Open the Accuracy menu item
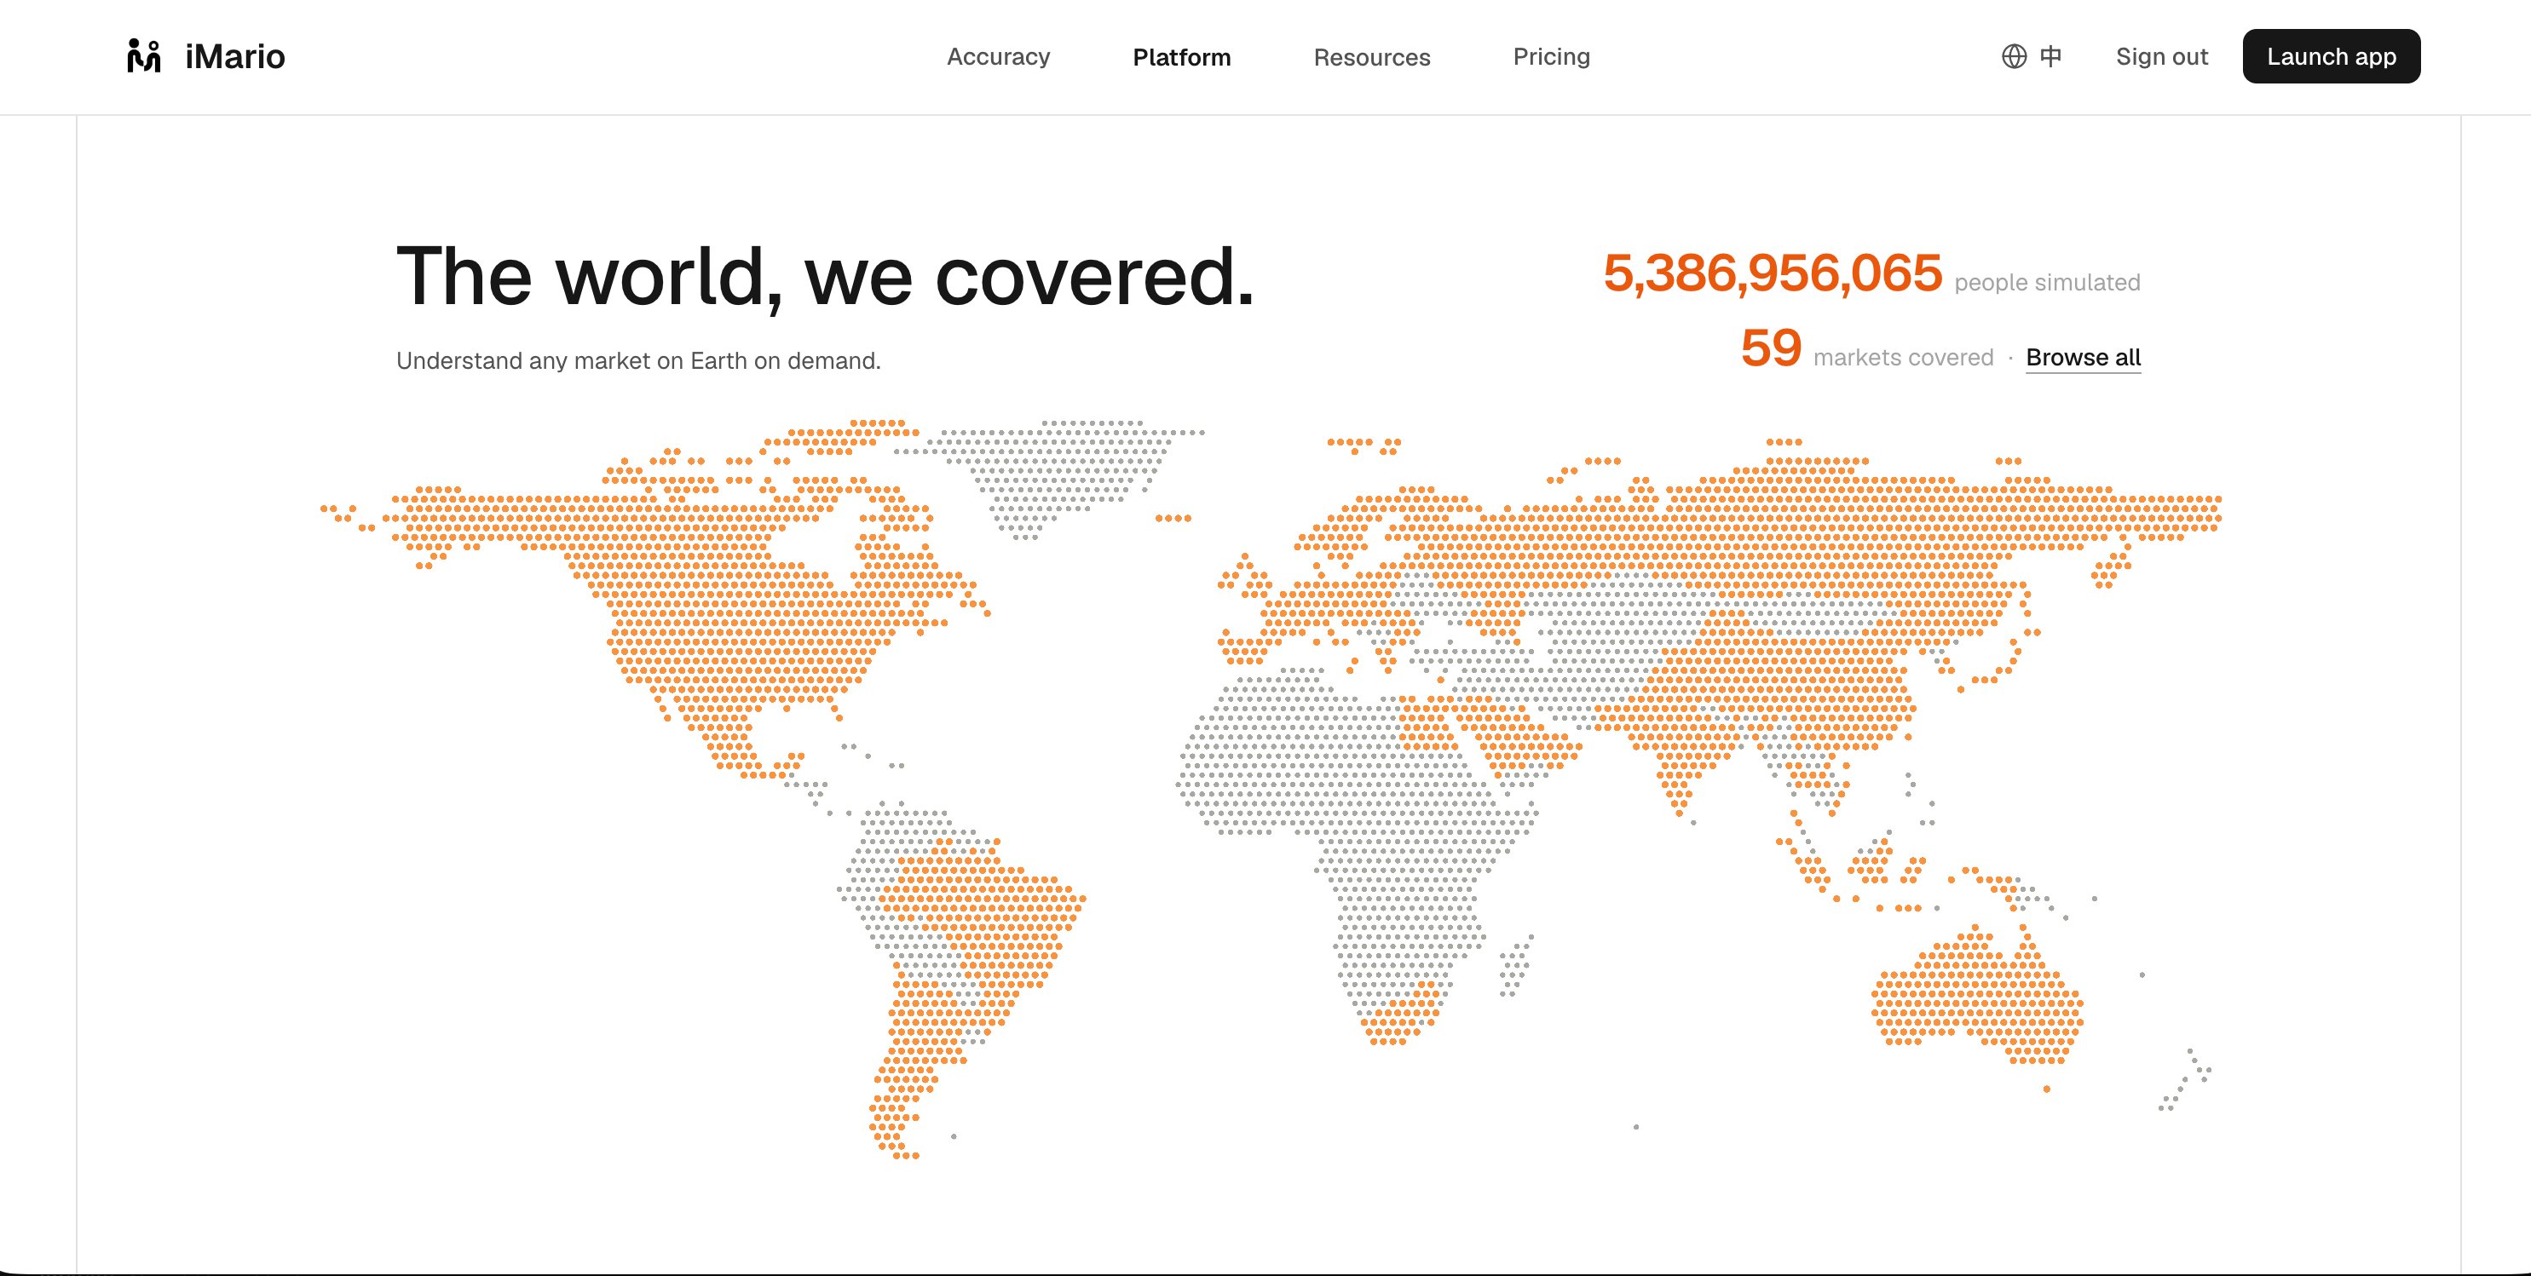Viewport: 2531px width, 1276px height. click(x=998, y=57)
